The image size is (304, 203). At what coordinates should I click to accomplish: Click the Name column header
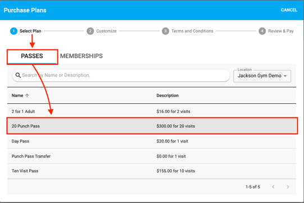pyautogui.click(x=17, y=95)
